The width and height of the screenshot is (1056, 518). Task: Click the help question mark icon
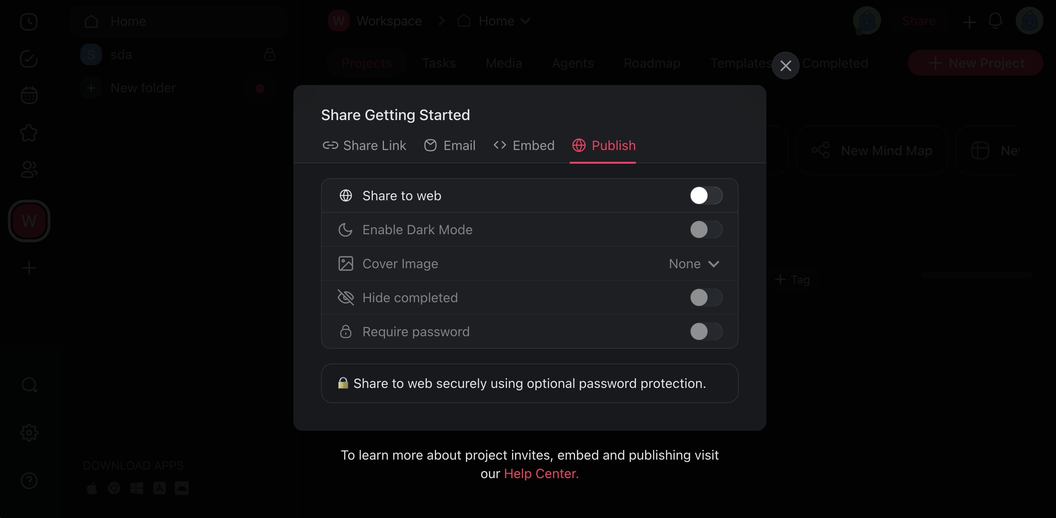point(29,481)
